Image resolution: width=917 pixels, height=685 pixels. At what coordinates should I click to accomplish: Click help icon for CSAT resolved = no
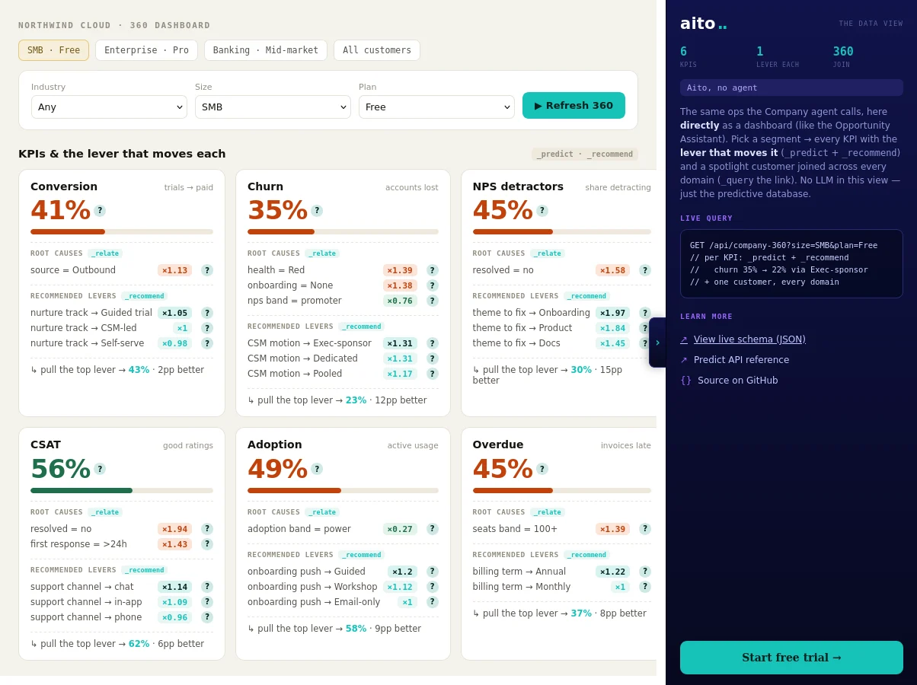pos(207,529)
